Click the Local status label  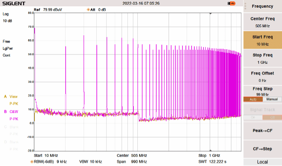pos(263,162)
